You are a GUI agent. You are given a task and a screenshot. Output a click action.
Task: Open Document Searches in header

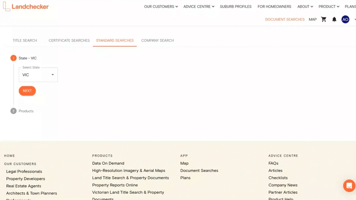[x=285, y=20]
